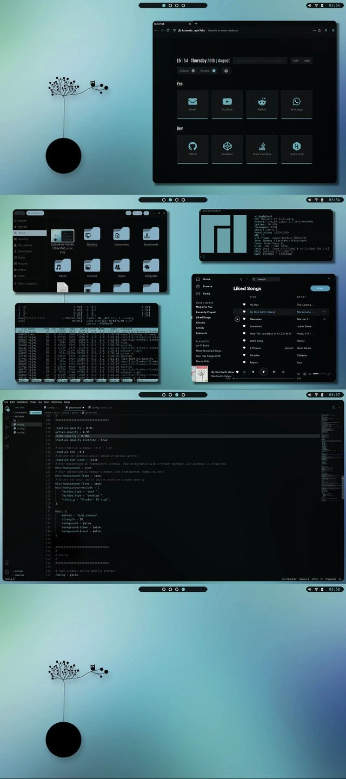Click the Accent swatch on the Firefox start page
This screenshot has width=346, height=779.
point(214,71)
